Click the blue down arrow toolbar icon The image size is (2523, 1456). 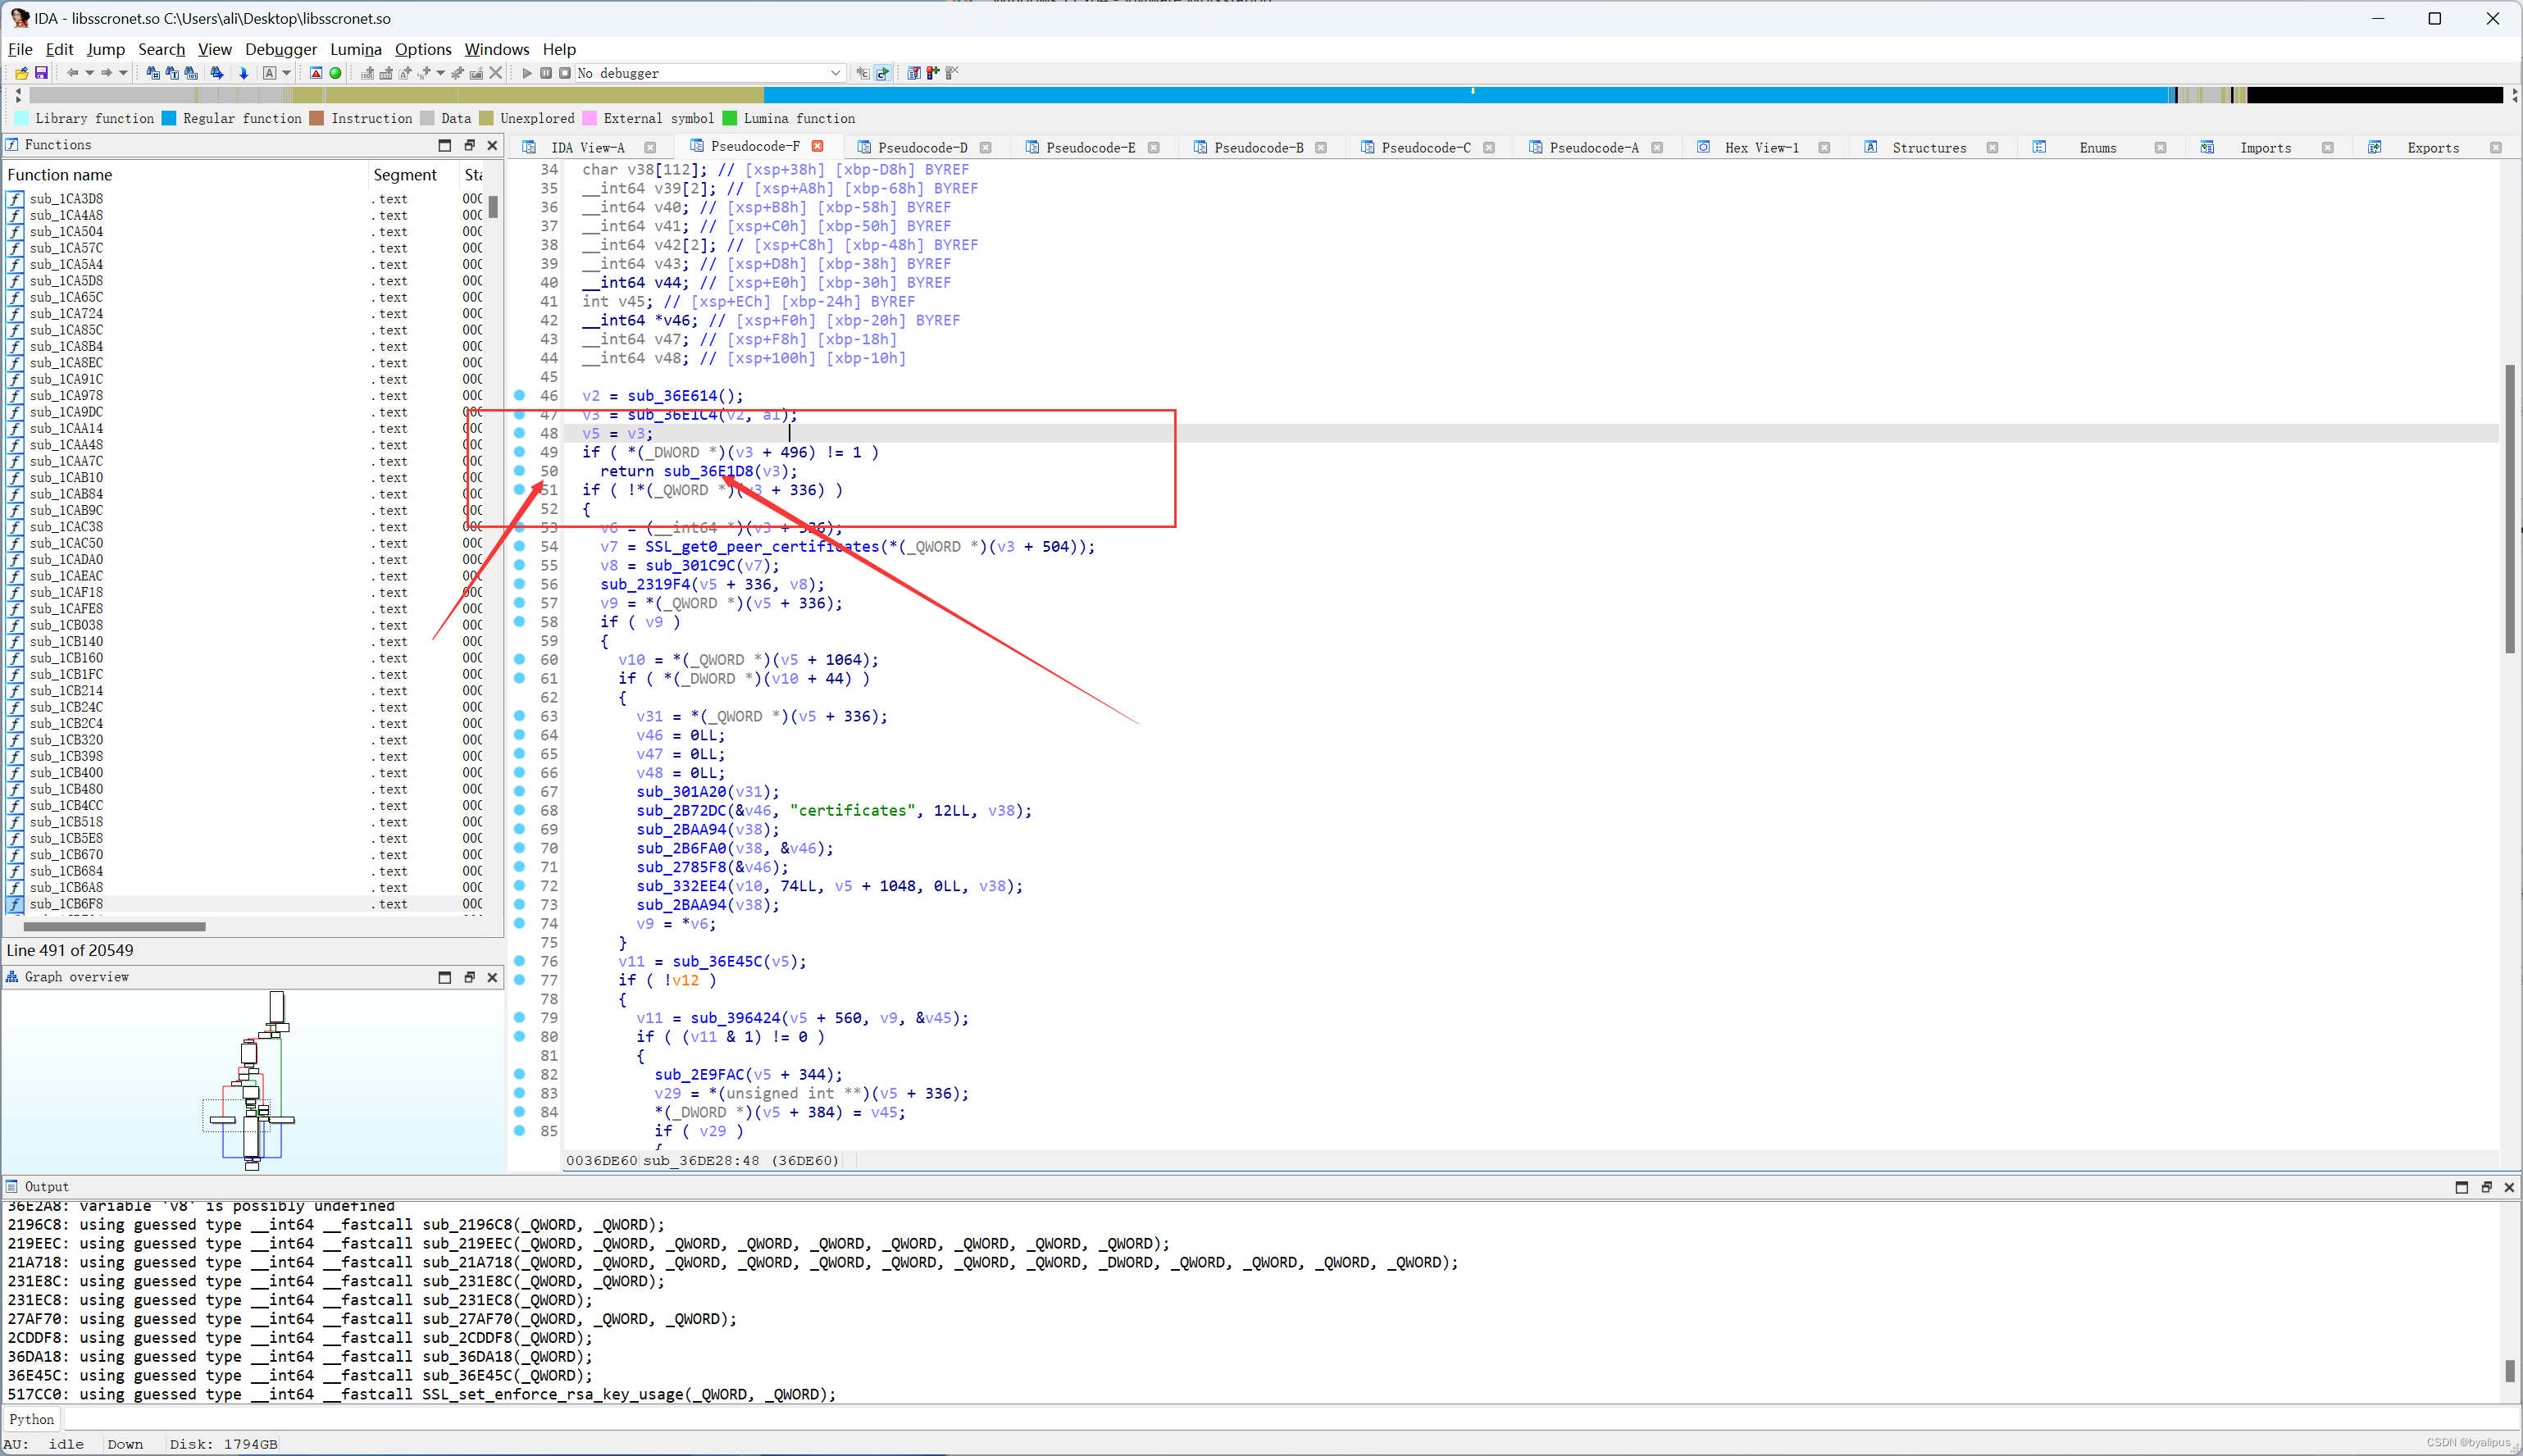pos(243,73)
